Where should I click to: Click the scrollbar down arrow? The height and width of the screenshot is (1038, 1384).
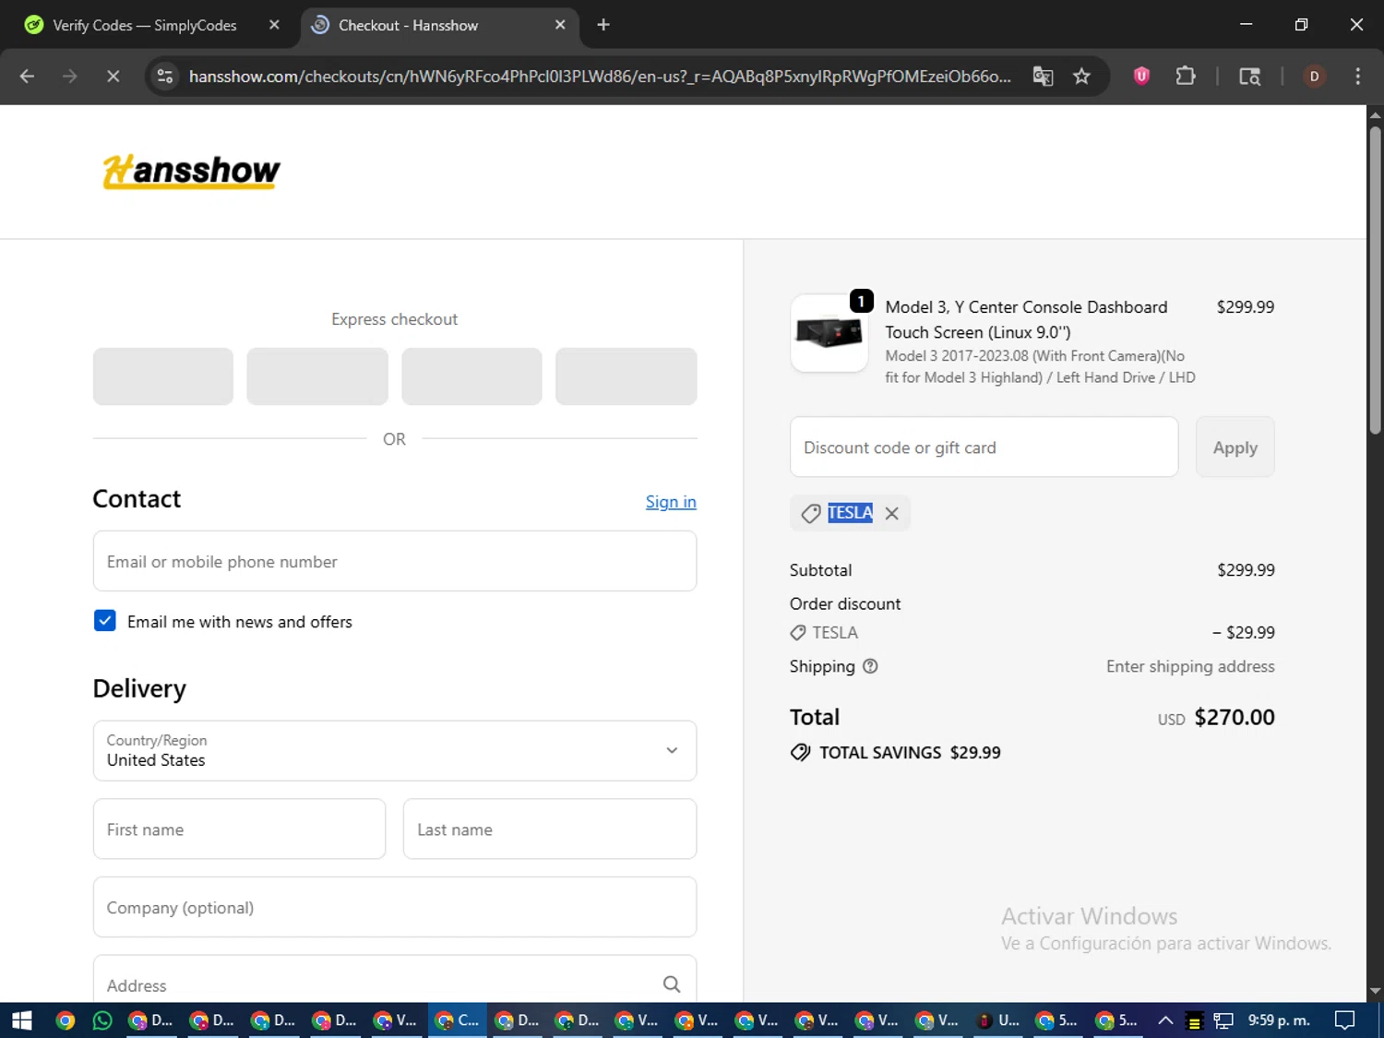[1375, 992]
